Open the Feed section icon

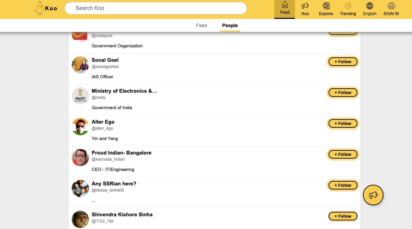(284, 6)
